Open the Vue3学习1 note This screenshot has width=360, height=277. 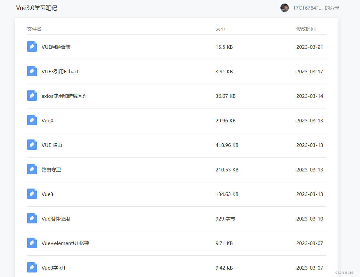click(53, 268)
